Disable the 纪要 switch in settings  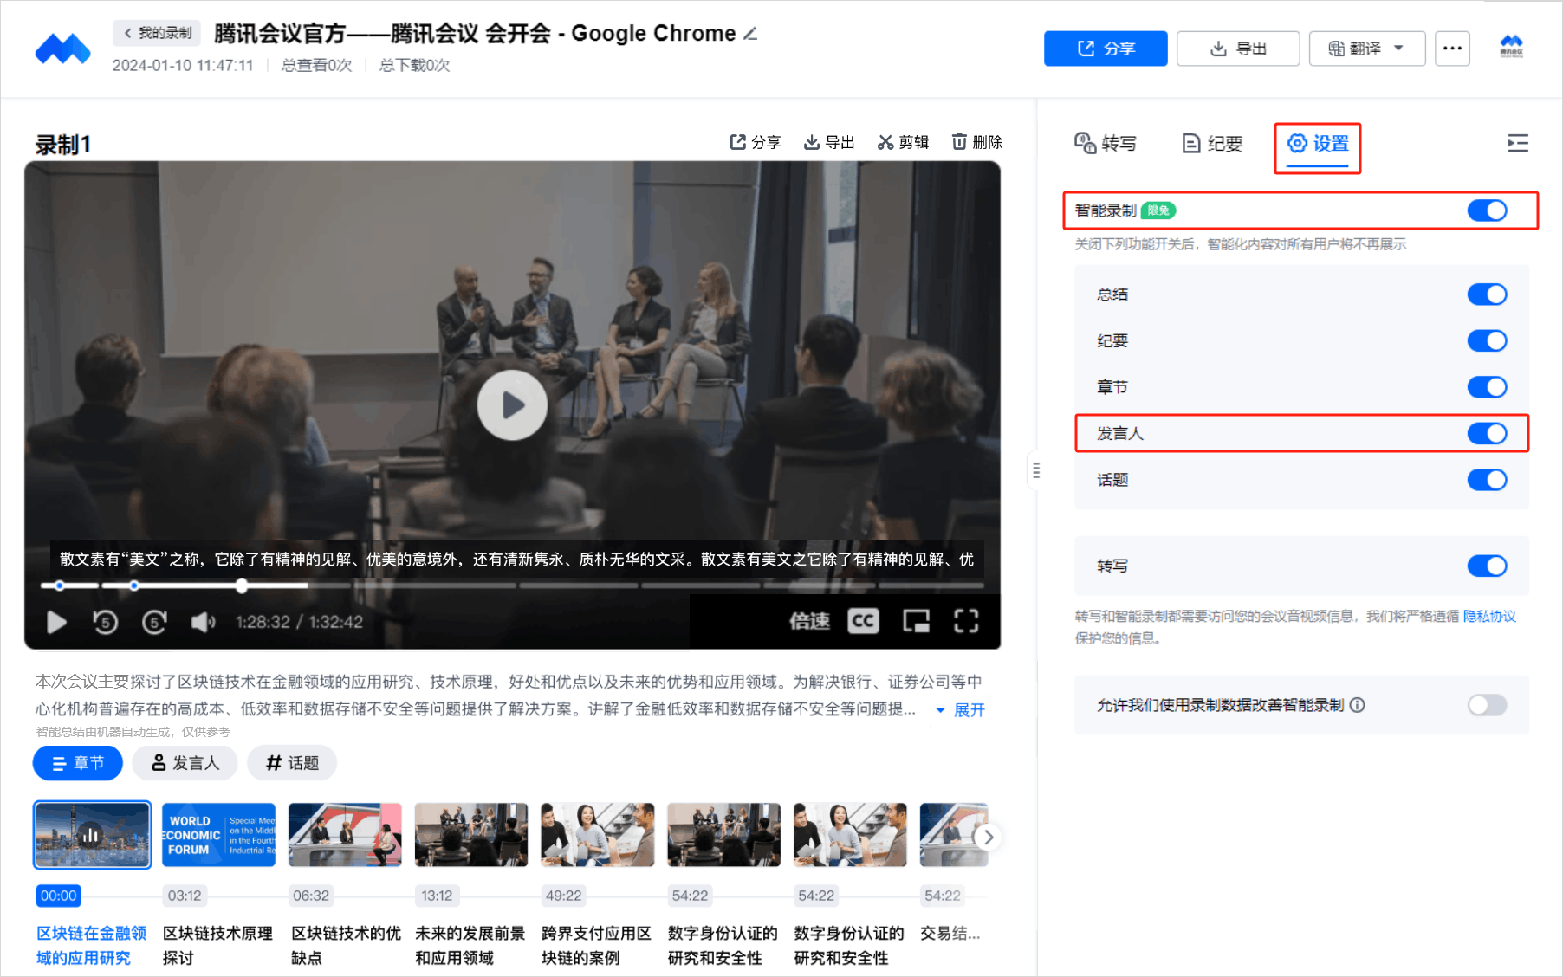click(x=1487, y=340)
